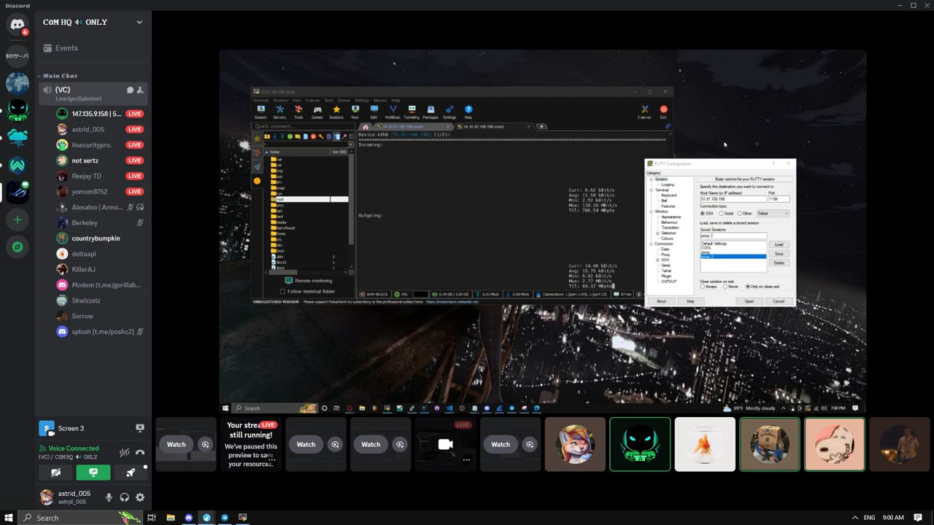Open MobaXterm Tools toolbar button
Viewport: 934px width, 525px height.
click(x=298, y=112)
